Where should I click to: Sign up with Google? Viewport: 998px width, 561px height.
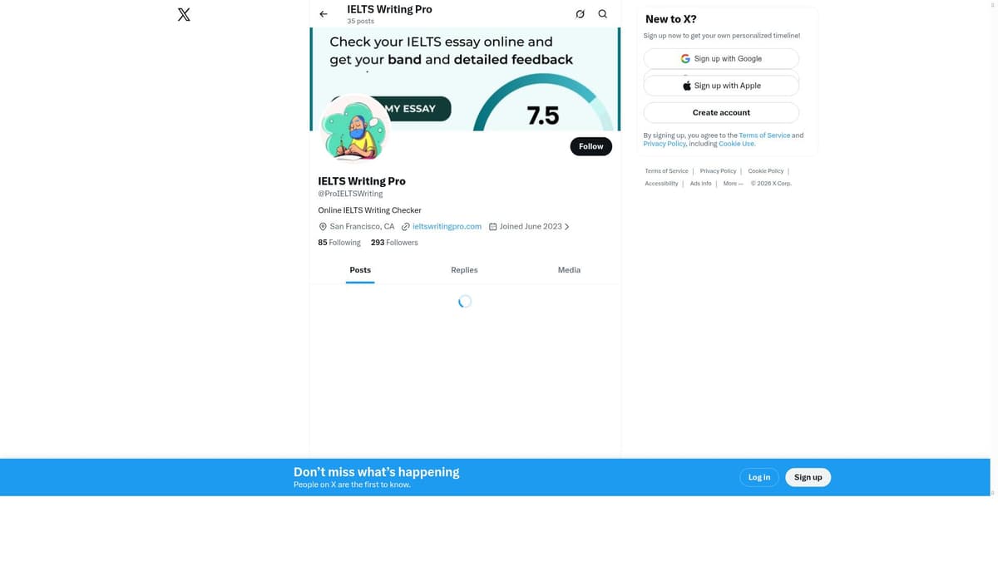[x=721, y=59]
